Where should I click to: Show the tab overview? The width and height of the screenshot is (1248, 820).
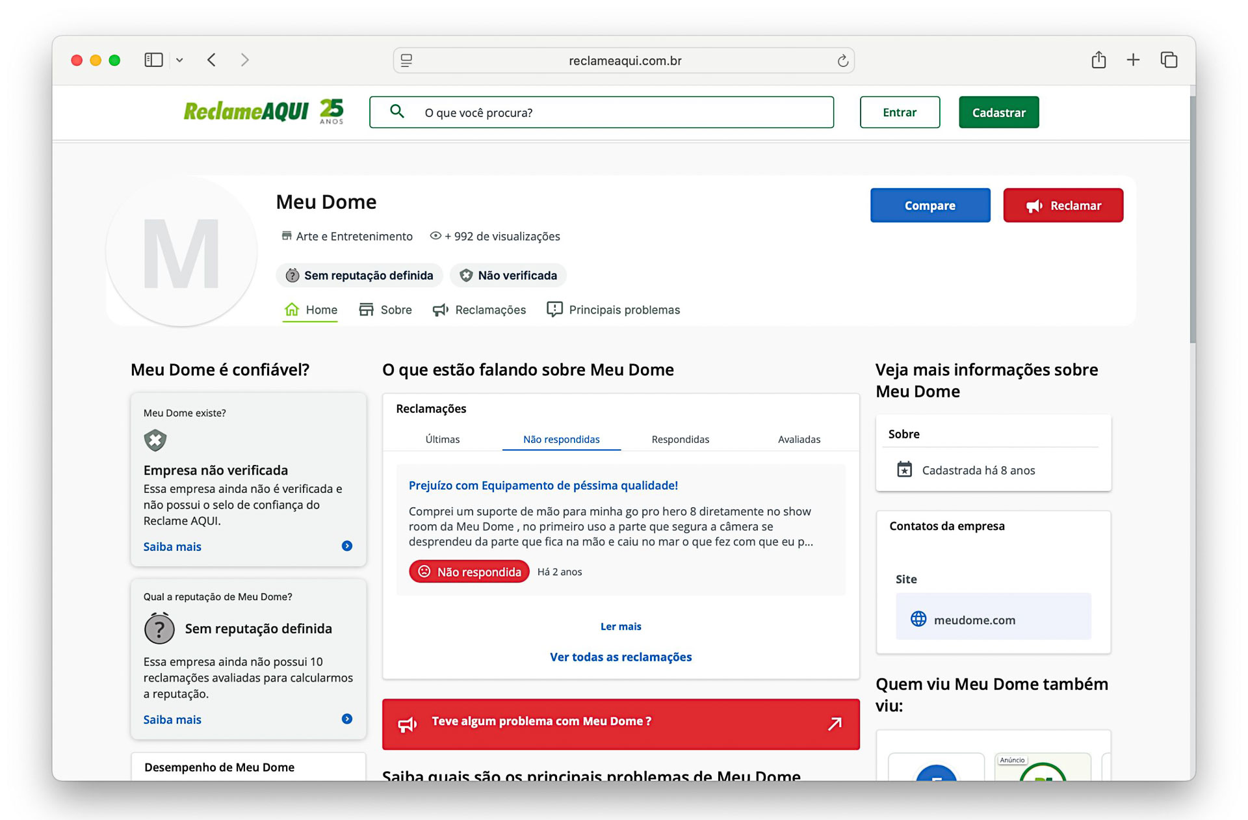1169,60
